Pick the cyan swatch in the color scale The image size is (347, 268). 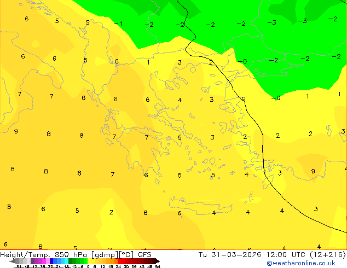pyautogui.click(x=66, y=261)
